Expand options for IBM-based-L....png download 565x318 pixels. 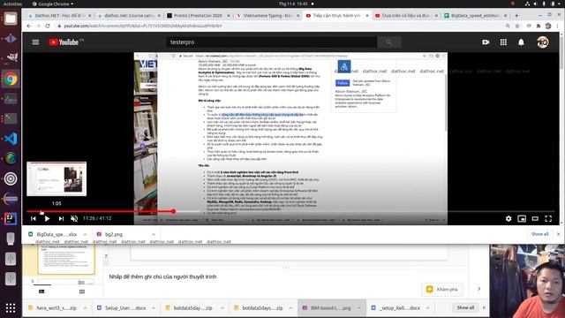coord(359,308)
